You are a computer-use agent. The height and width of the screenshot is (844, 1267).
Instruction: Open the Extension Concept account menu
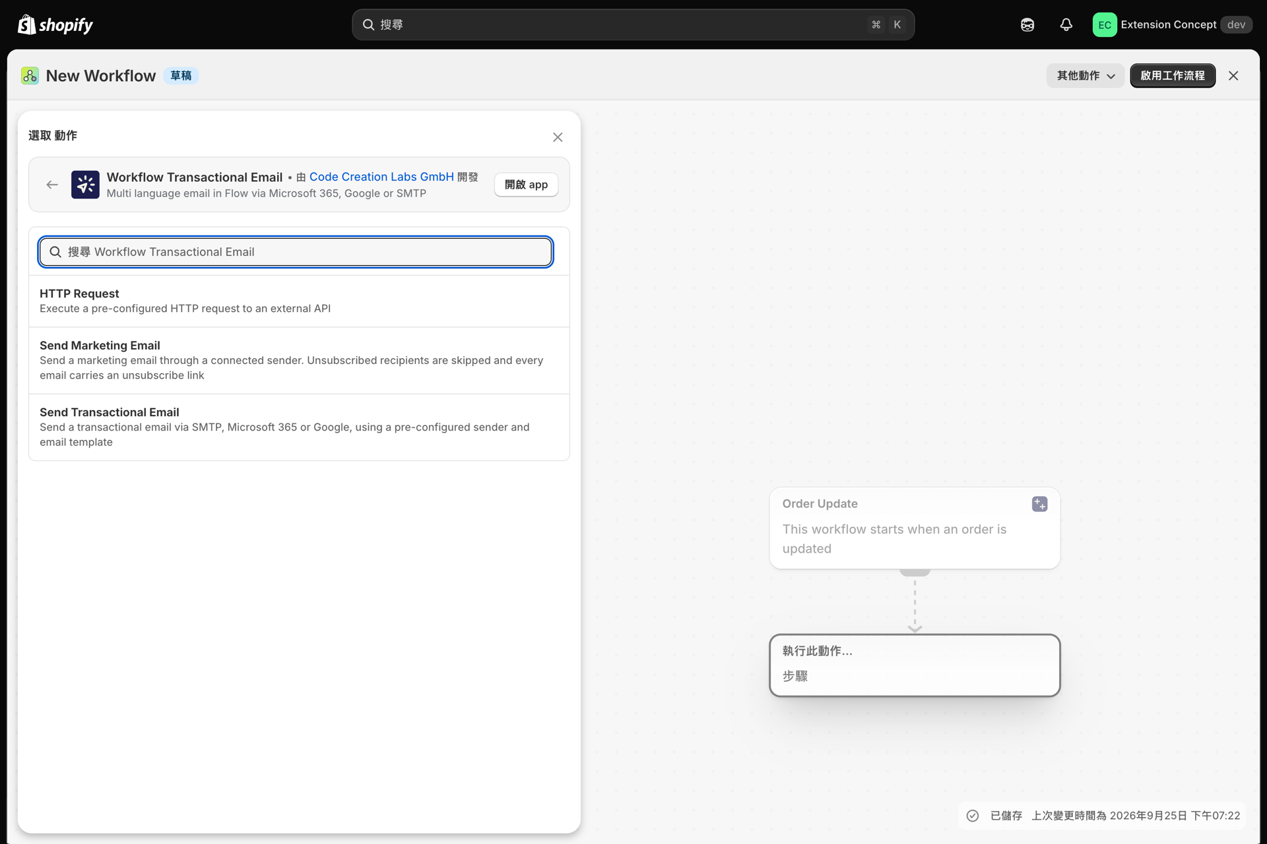1172,24
